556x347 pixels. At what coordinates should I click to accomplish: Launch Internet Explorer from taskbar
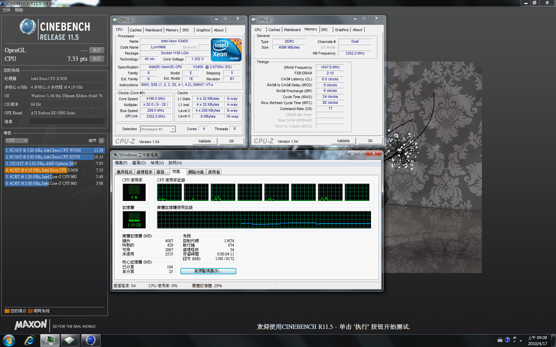click(30, 340)
